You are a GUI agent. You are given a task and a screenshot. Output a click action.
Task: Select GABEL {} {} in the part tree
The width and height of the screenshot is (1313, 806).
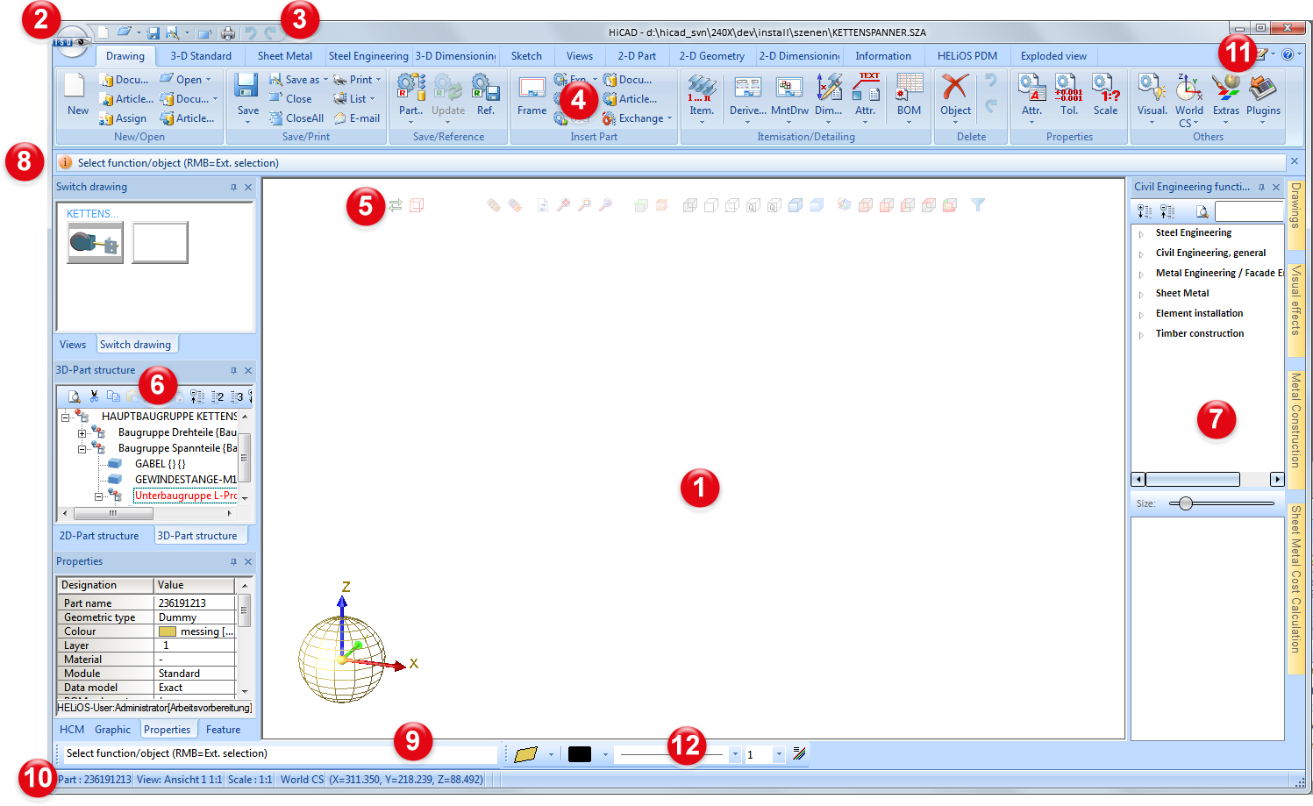[x=161, y=464]
